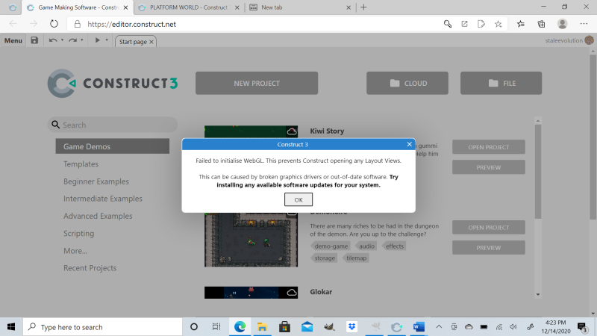597x336 pixels.
Task: Close the Construct 3 dialog with X
Action: [x=409, y=144]
